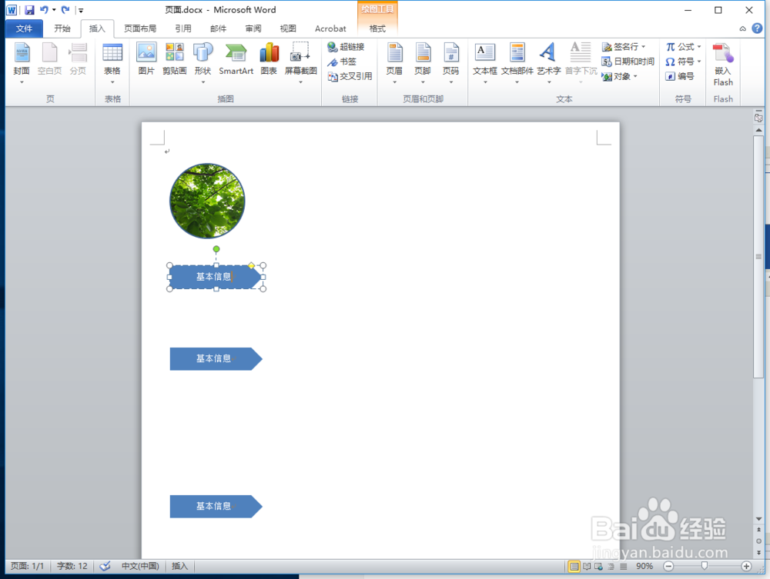
Task: Click the 90% zoom level button
Action: [x=644, y=566]
